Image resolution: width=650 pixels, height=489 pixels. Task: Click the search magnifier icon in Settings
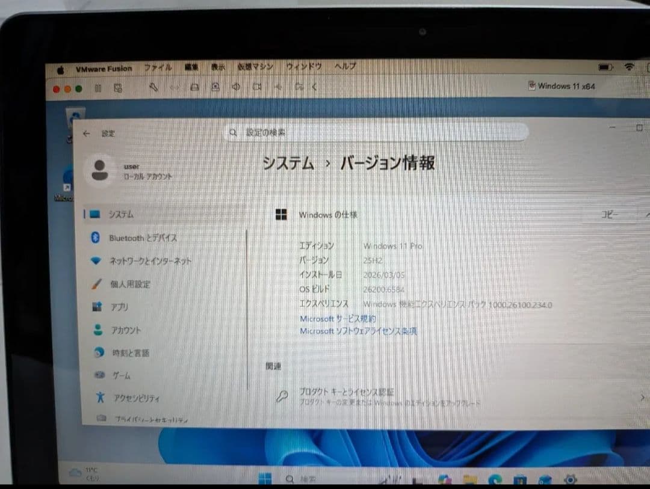pyautogui.click(x=233, y=132)
